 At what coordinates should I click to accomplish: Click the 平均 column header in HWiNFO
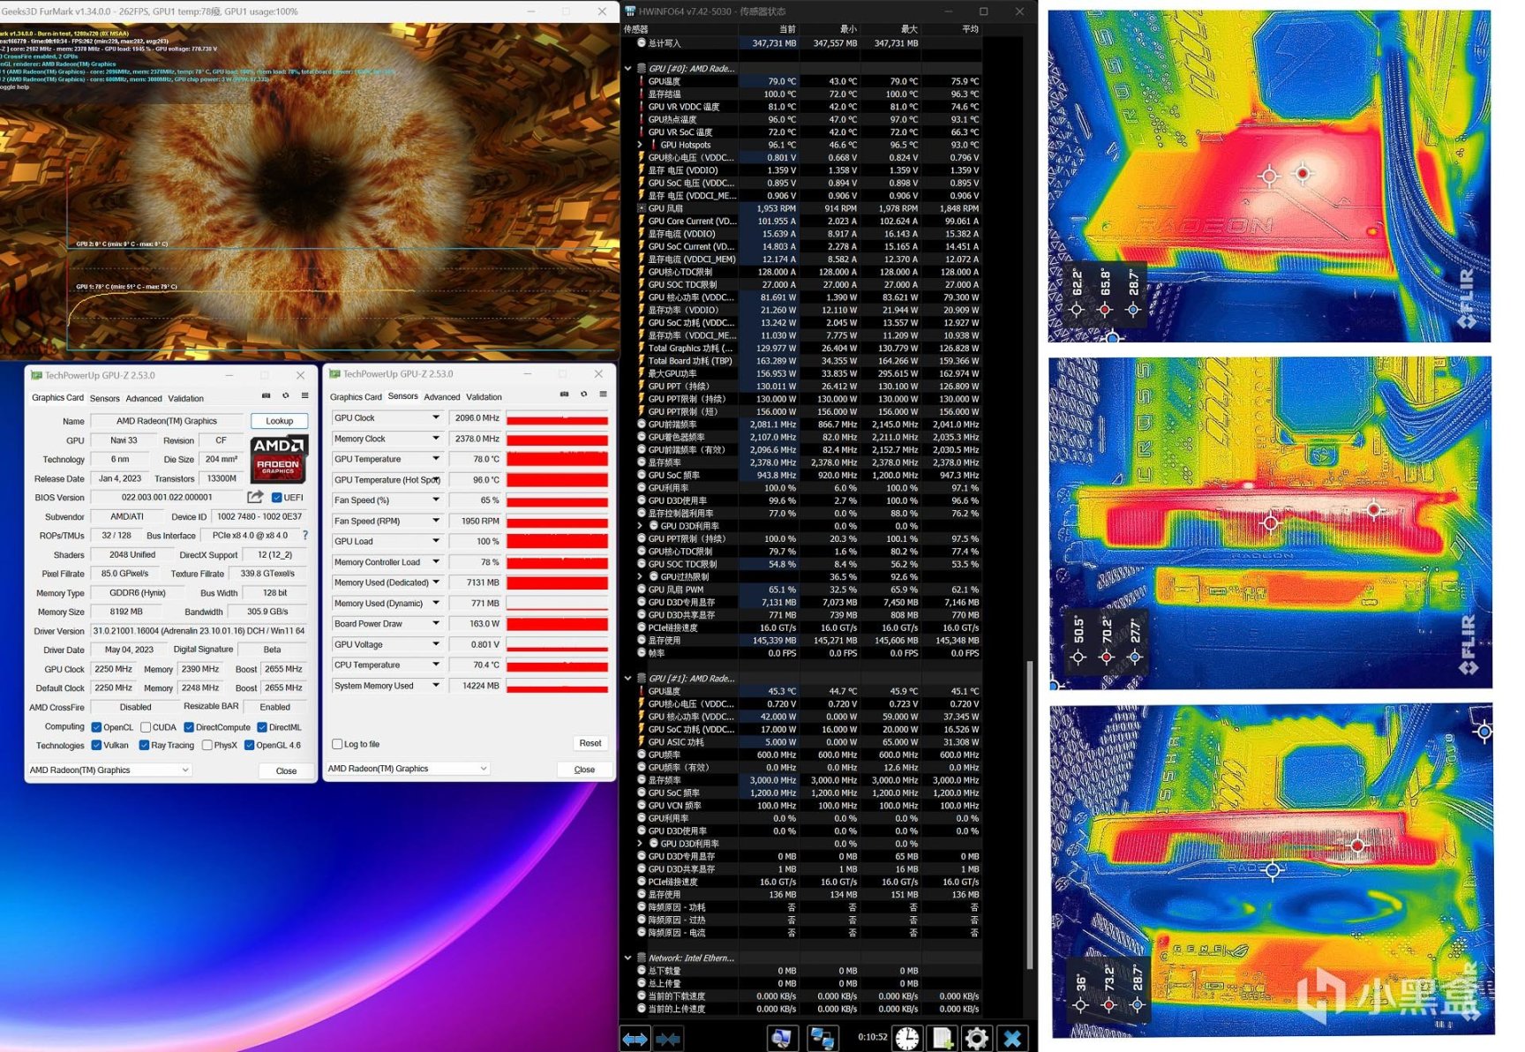pos(970,29)
